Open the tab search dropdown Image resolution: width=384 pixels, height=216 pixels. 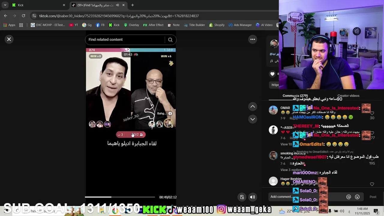(x=5, y=5)
